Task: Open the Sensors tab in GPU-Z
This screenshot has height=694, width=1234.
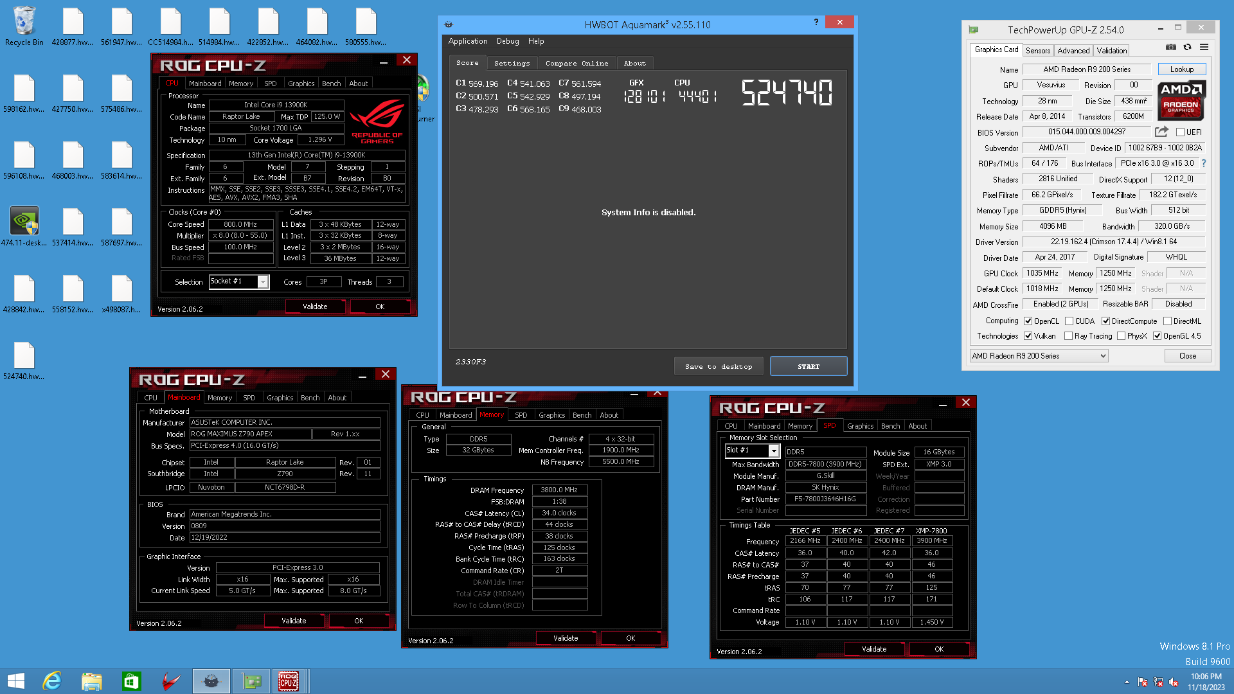Action: pos(1037,50)
